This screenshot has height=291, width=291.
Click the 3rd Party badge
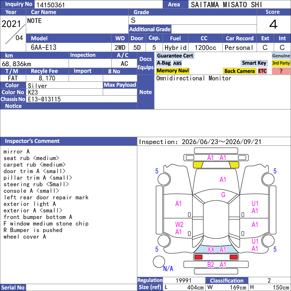pos(281,63)
